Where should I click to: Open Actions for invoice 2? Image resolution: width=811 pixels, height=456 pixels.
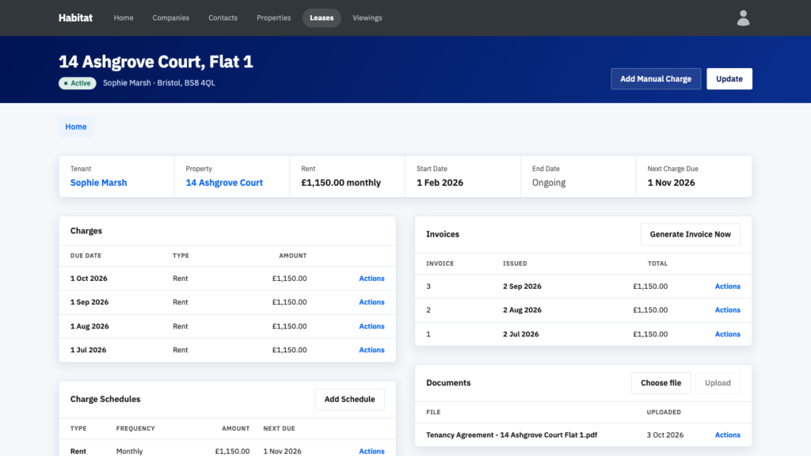tap(728, 310)
